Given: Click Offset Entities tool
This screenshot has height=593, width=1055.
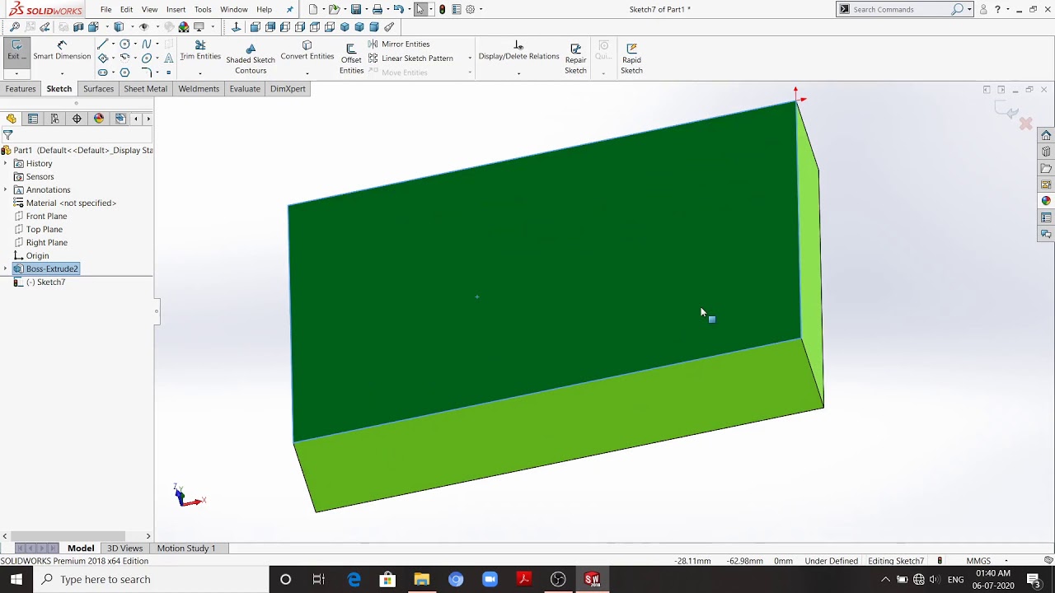Looking at the screenshot, I should pyautogui.click(x=351, y=58).
